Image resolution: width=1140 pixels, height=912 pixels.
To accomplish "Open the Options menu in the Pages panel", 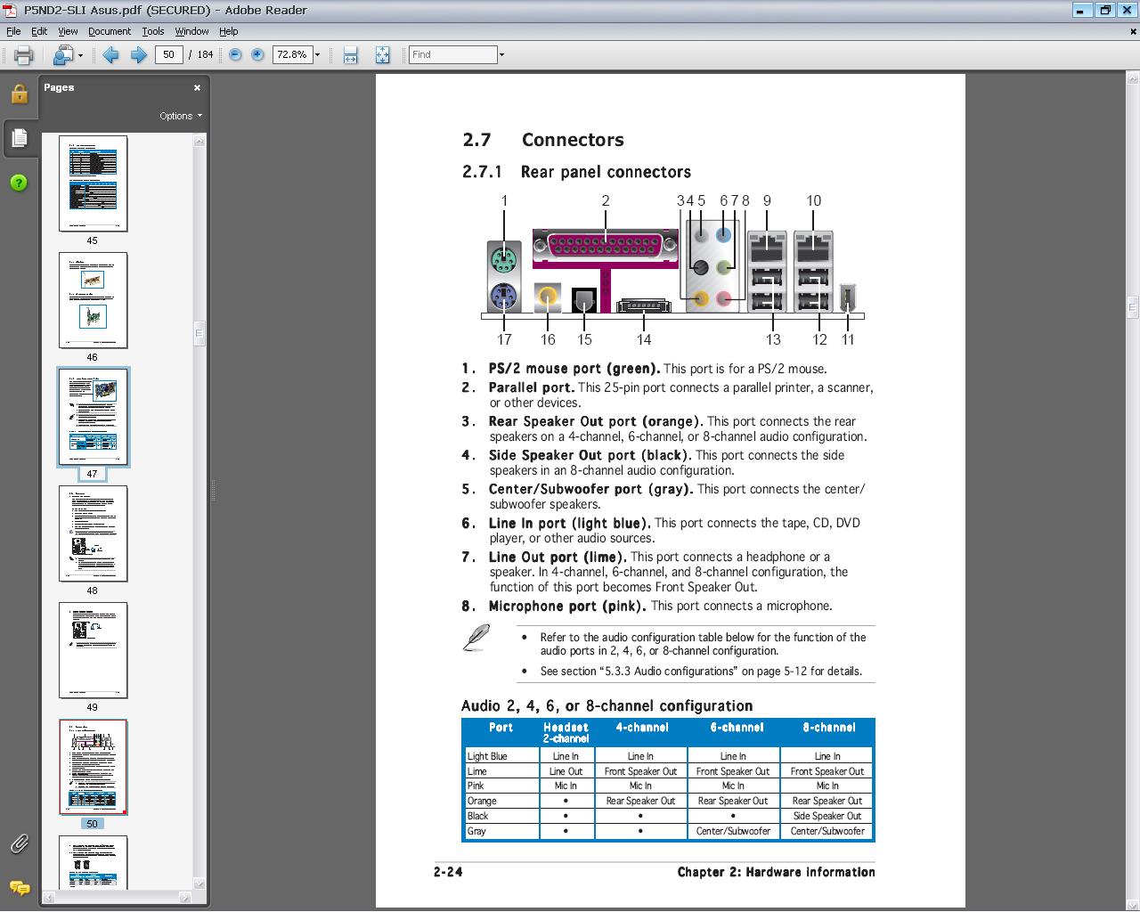I will pyautogui.click(x=180, y=116).
